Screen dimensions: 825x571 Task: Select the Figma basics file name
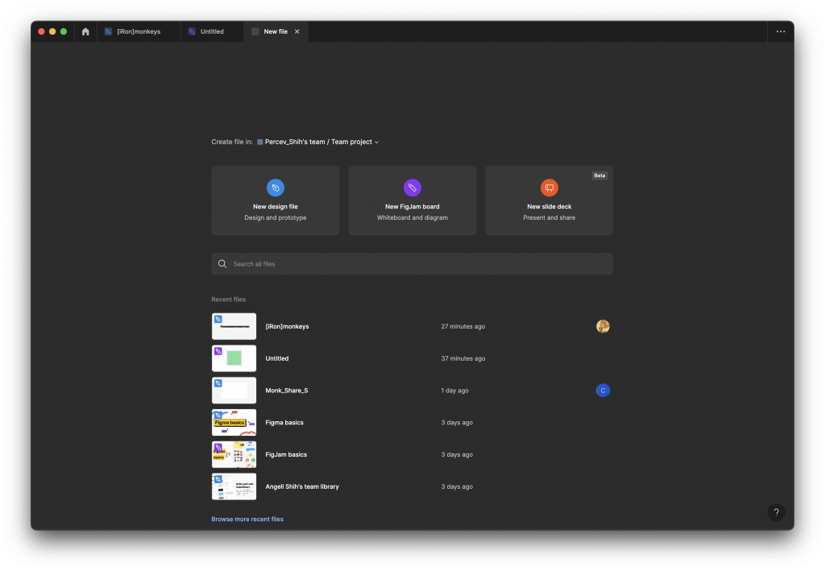click(x=284, y=423)
